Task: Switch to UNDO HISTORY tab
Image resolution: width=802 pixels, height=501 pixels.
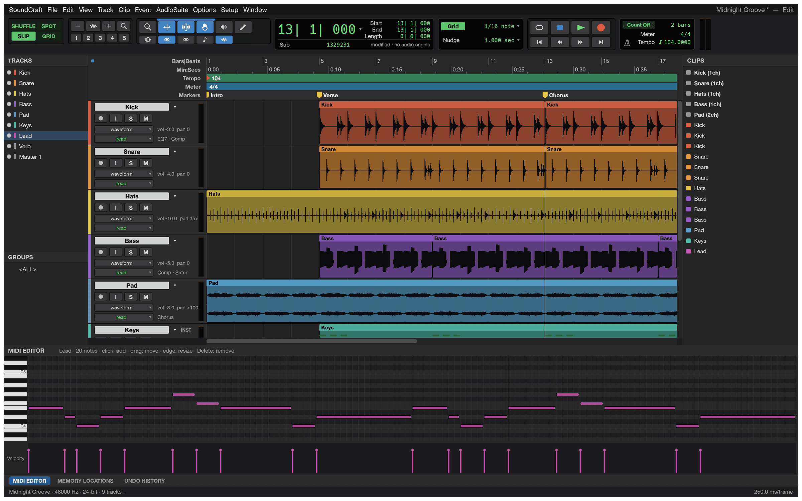Action: (x=144, y=481)
